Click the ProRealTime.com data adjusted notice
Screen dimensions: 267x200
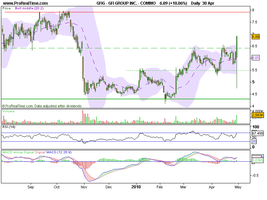(x=42, y=106)
